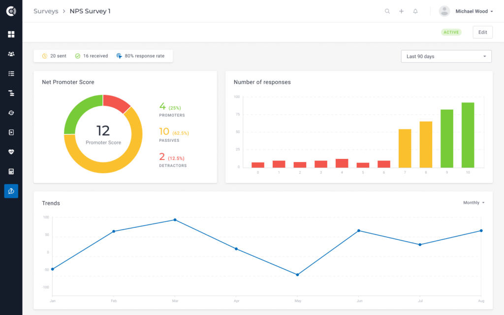The height and width of the screenshot is (315, 504).
Task: Click the green bar for score 10
Action: [x=468, y=134]
